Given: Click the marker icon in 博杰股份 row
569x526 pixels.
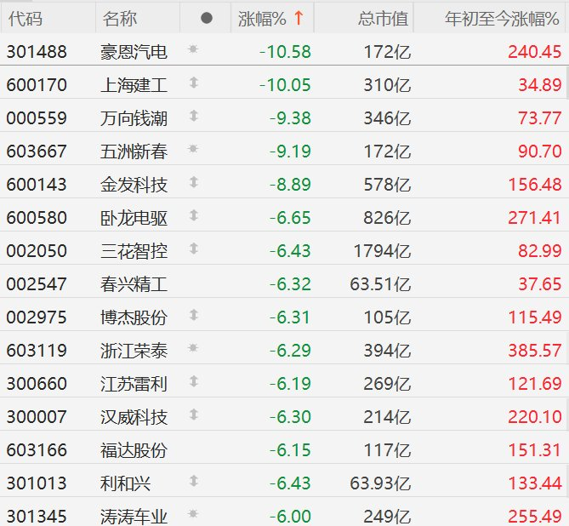Looking at the screenshot, I should (193, 315).
